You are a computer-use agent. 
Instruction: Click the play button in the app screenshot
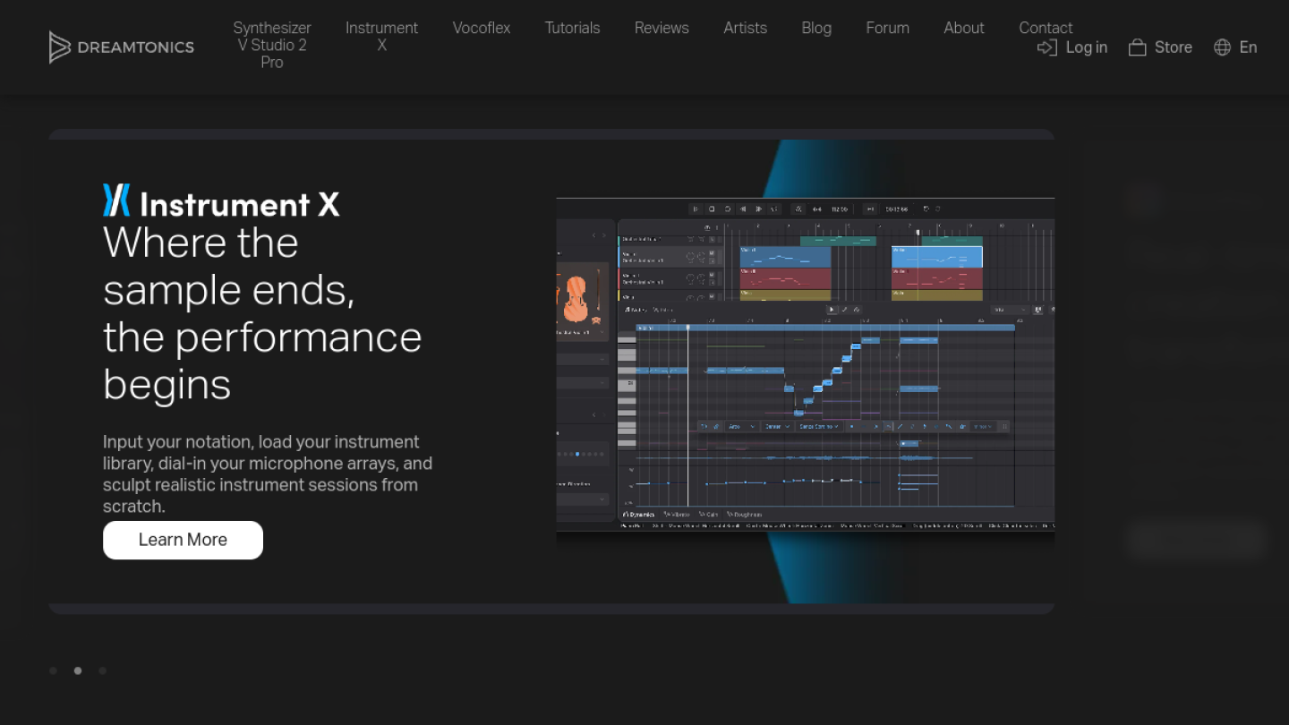(x=696, y=209)
